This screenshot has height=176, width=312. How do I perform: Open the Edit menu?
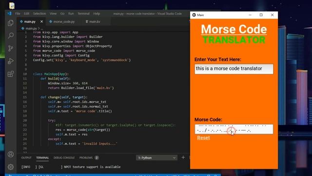pyautogui.click(x=26, y=14)
